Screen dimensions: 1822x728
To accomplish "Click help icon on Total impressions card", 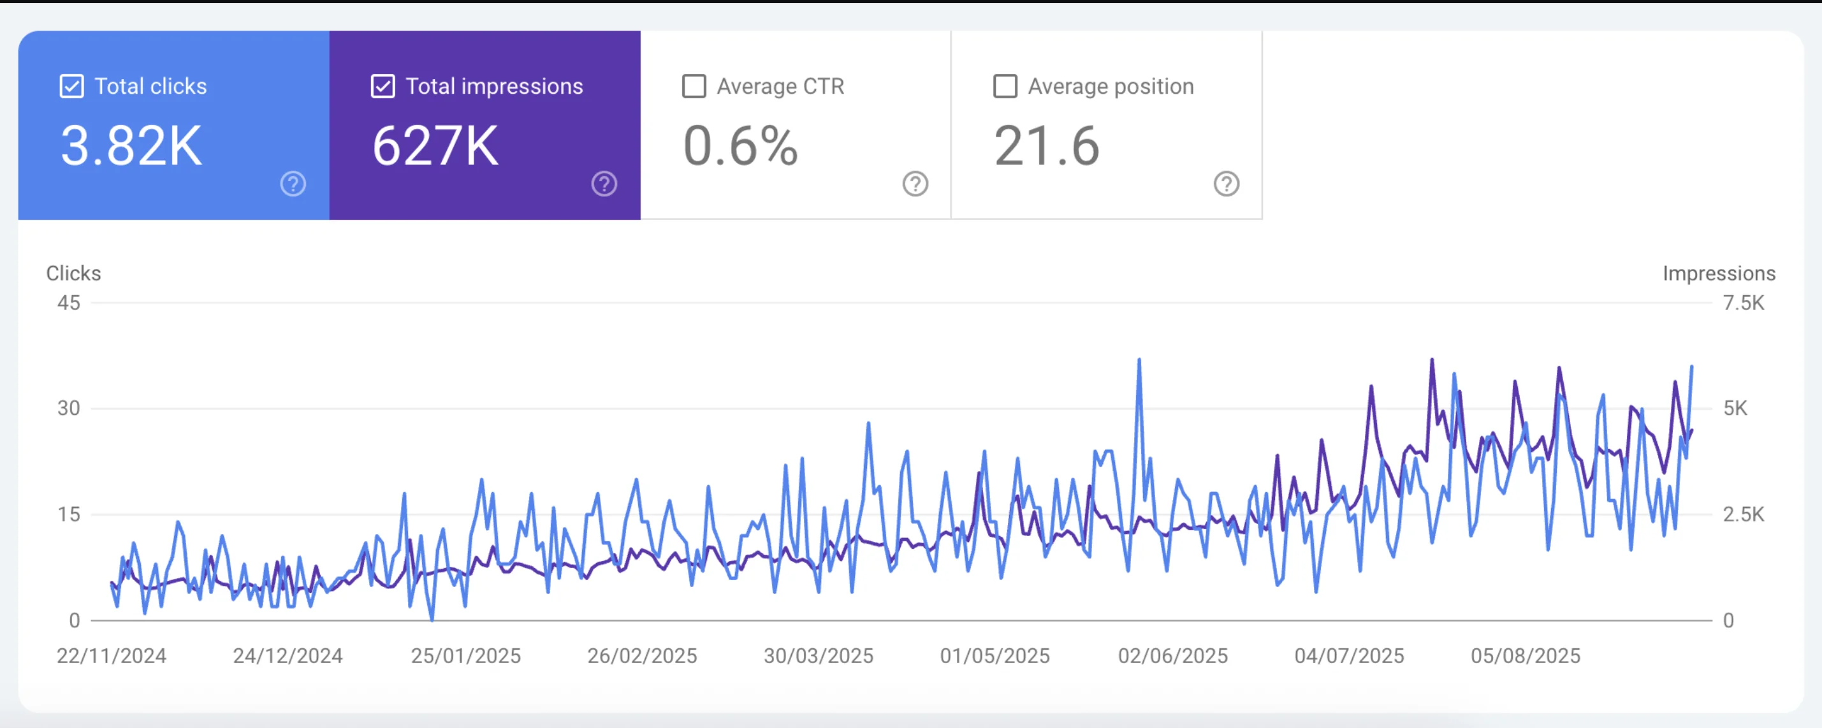I will [604, 184].
